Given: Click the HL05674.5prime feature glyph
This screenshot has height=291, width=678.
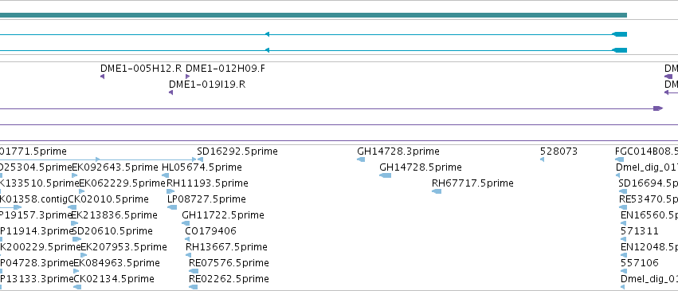Looking at the screenshot, I should click(x=165, y=175).
